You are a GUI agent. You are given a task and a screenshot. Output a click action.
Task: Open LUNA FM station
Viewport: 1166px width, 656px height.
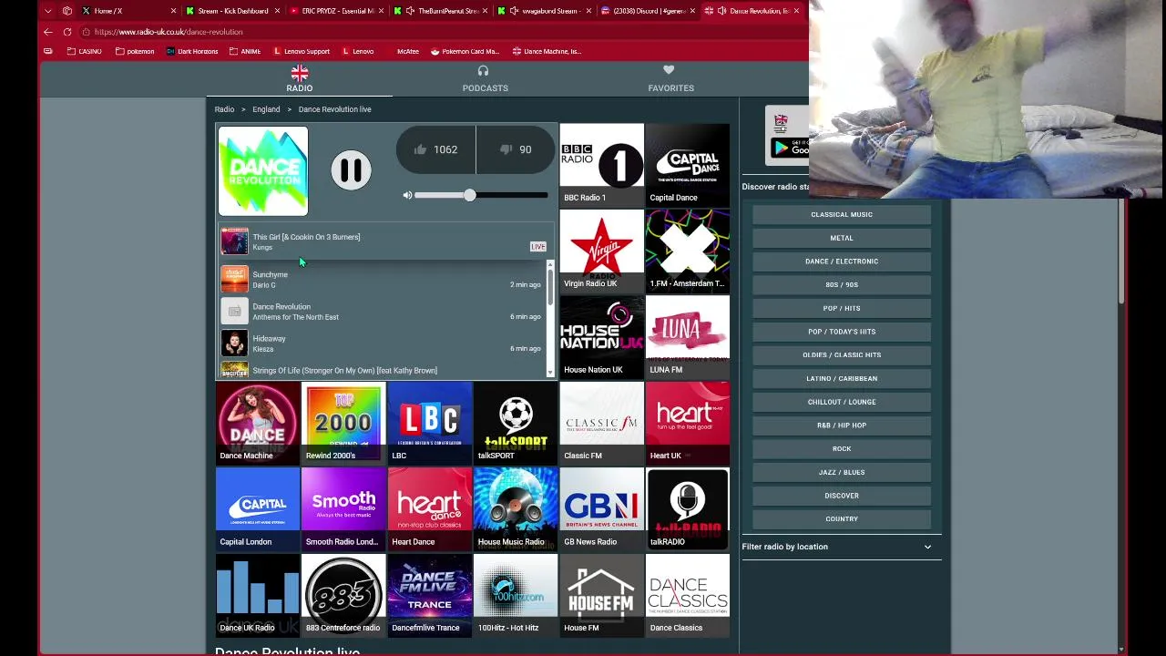(688, 336)
